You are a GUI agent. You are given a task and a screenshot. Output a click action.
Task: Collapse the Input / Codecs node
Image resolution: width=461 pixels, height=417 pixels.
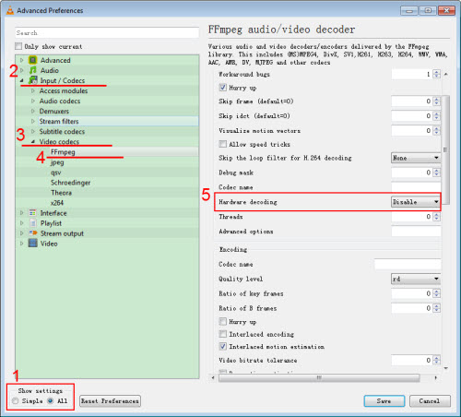(x=22, y=80)
